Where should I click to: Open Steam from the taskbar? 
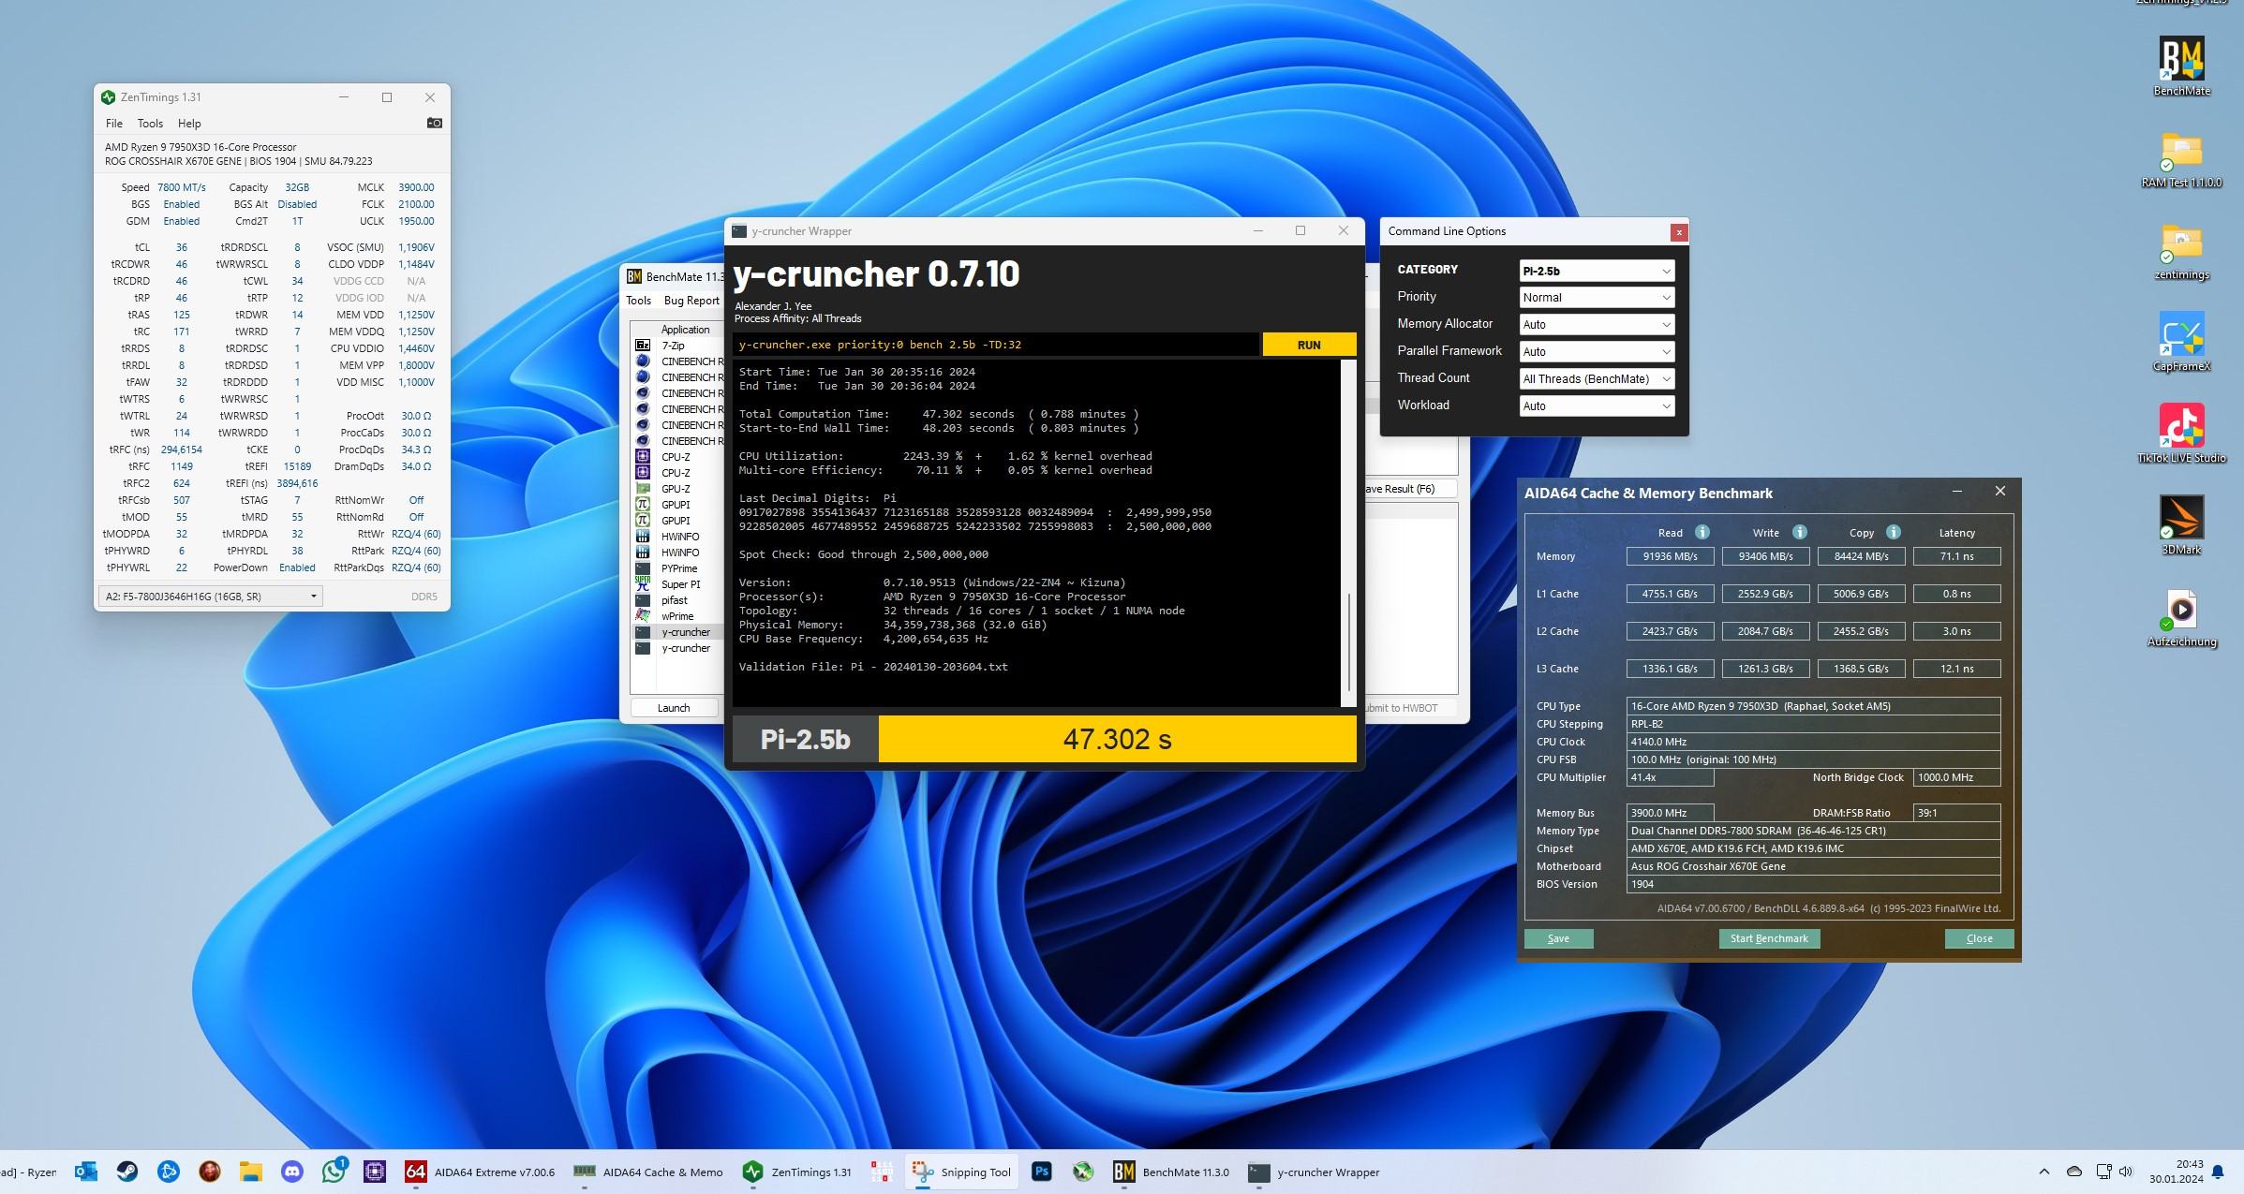point(126,1172)
